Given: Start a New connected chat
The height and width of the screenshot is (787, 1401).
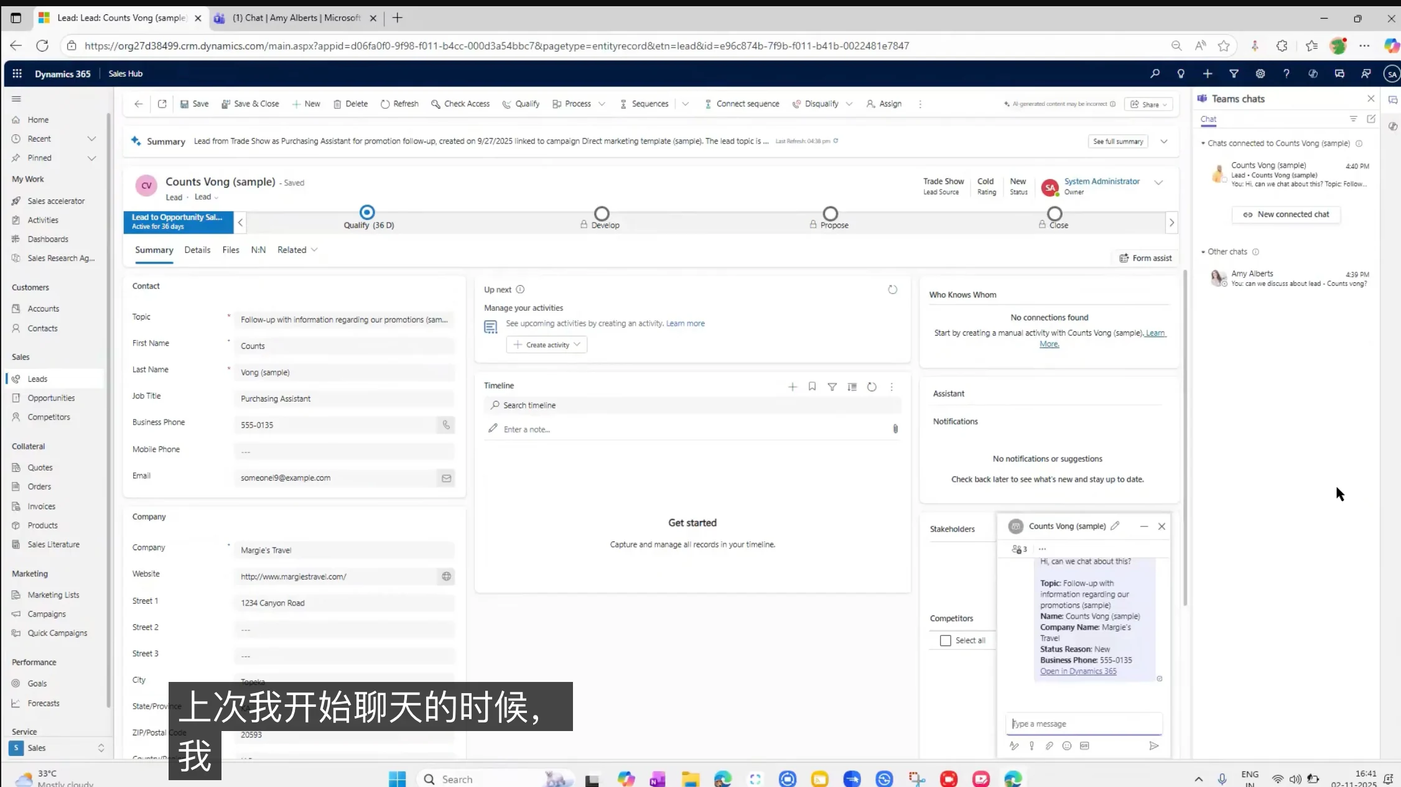Looking at the screenshot, I should 1286,214.
